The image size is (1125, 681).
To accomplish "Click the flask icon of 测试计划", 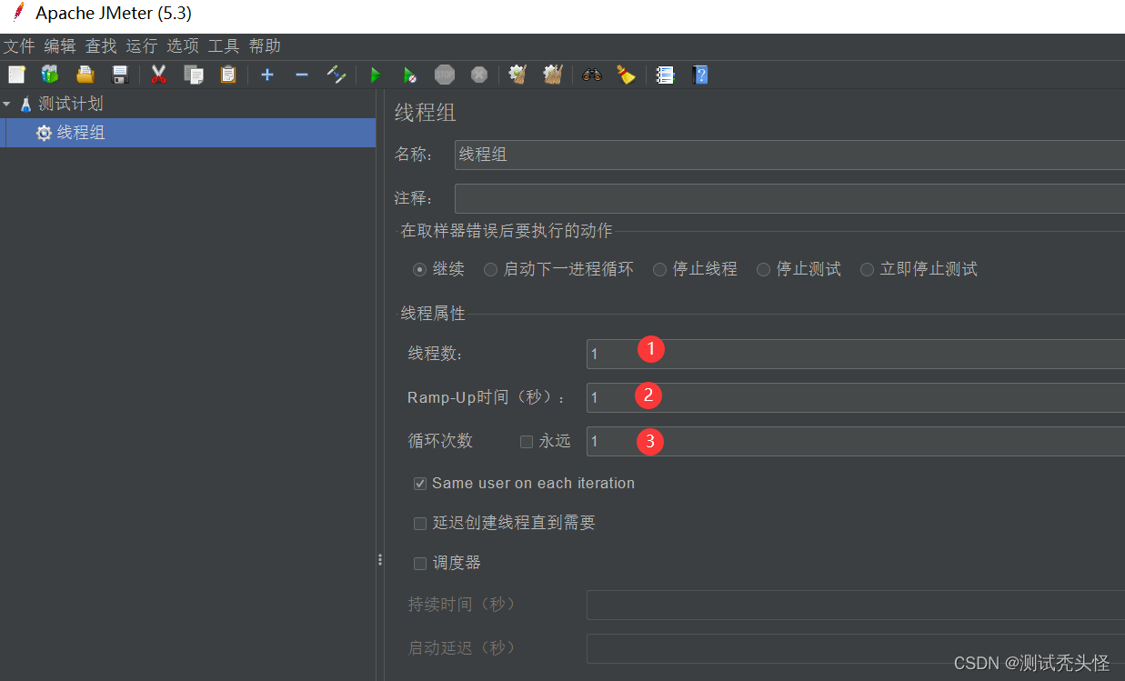I will tap(25, 105).
